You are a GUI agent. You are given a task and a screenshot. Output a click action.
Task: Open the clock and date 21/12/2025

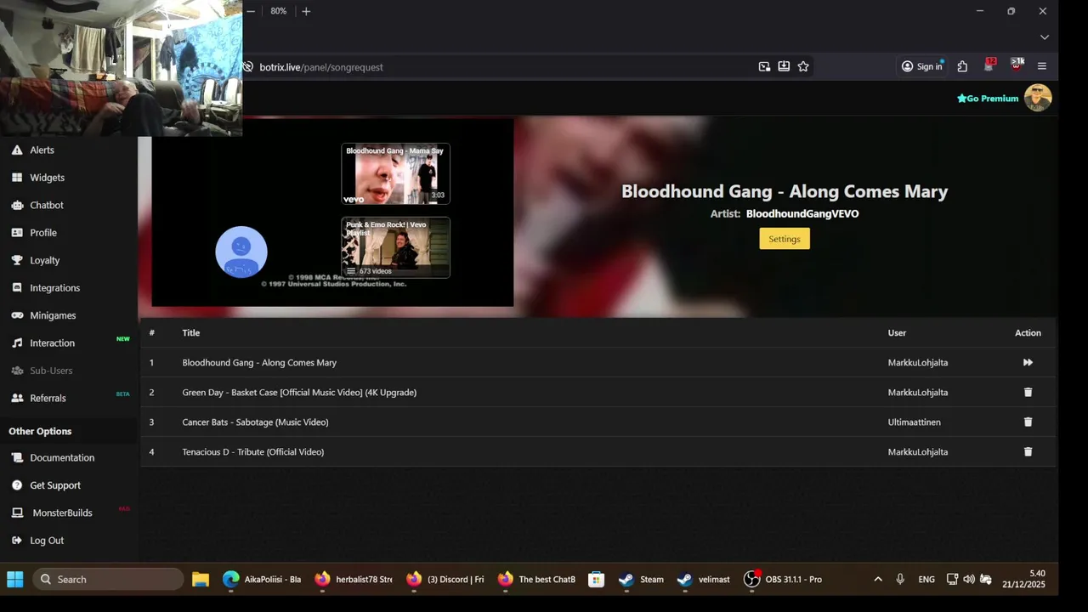pyautogui.click(x=1023, y=579)
